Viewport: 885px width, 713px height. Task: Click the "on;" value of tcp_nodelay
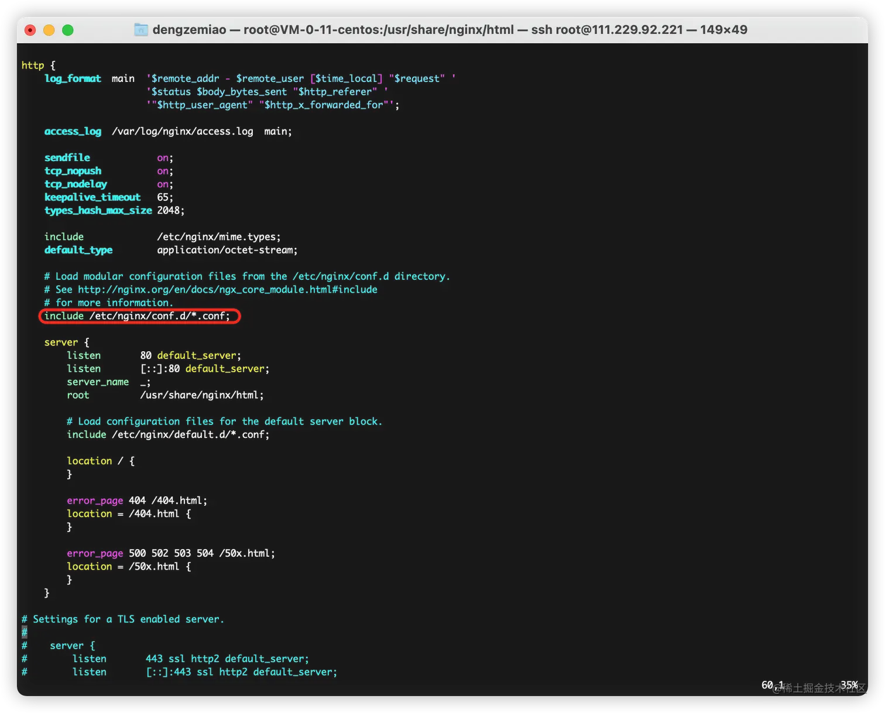(165, 184)
